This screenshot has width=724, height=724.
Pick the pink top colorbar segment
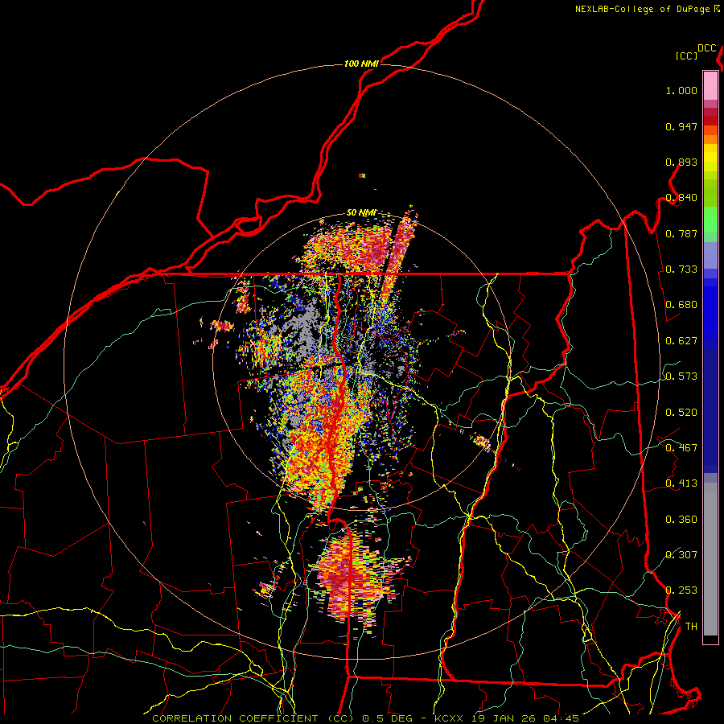[710, 85]
